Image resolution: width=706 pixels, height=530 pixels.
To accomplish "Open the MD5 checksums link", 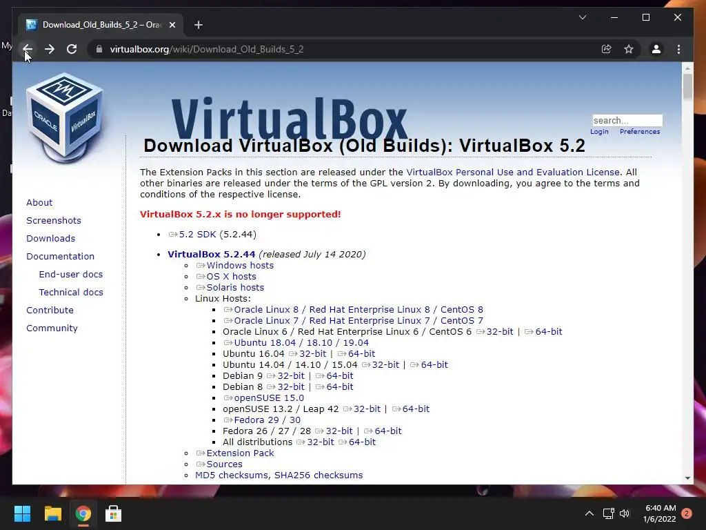I will pos(232,475).
